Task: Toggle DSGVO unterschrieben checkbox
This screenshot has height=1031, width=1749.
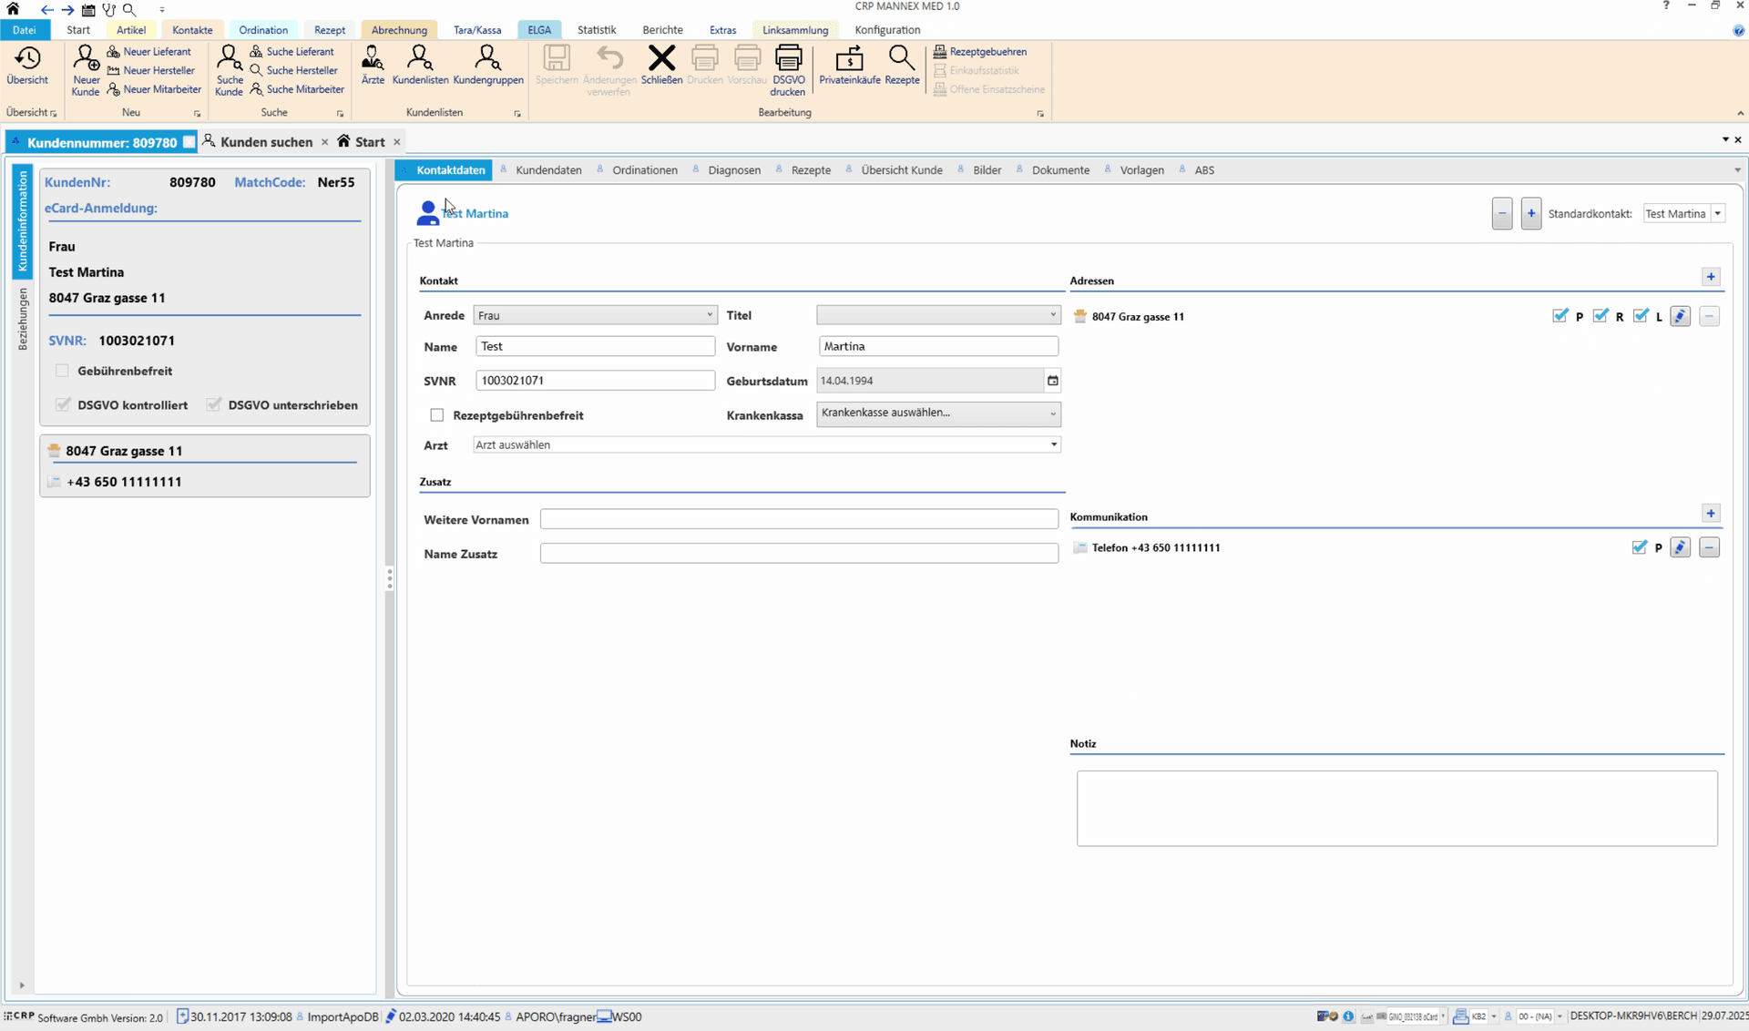Action: (x=213, y=404)
